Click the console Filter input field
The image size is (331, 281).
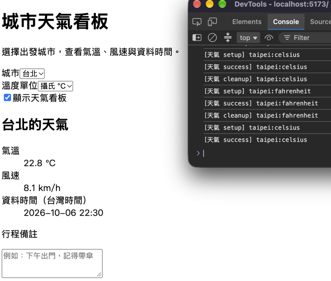coord(305,38)
